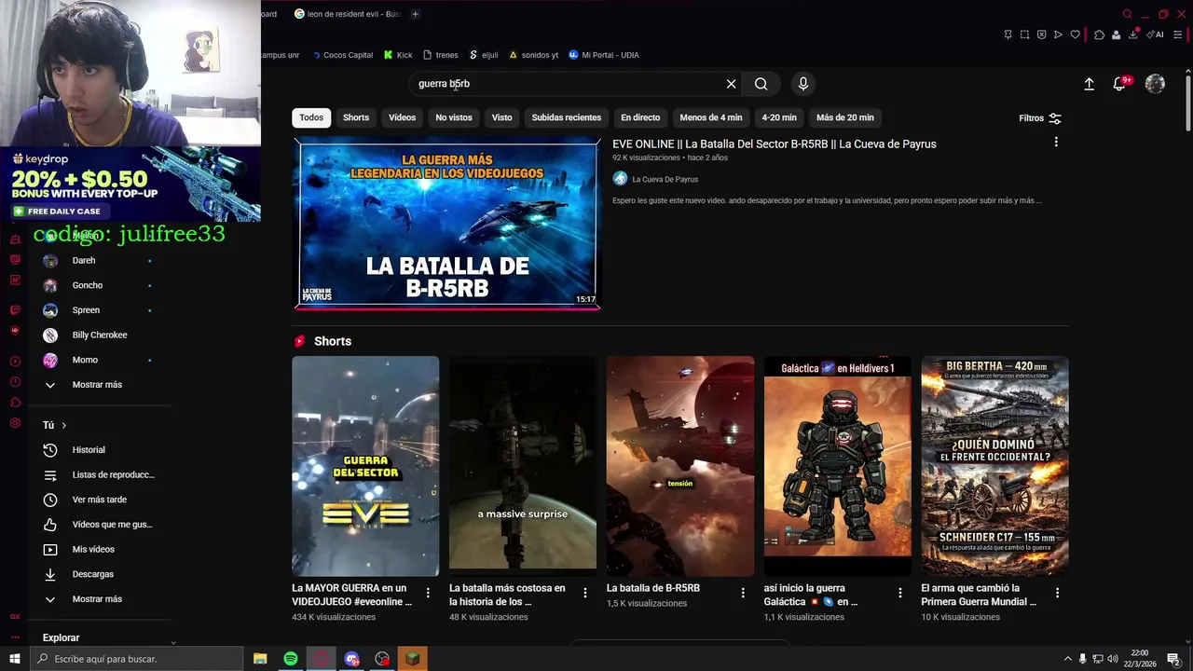Select the Todos filter chip
This screenshot has width=1193, height=671.
[x=311, y=117]
